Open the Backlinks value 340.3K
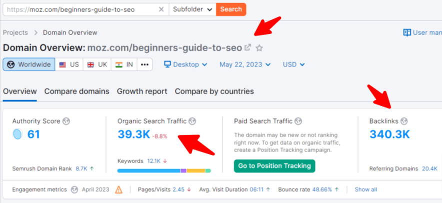 pyautogui.click(x=389, y=134)
